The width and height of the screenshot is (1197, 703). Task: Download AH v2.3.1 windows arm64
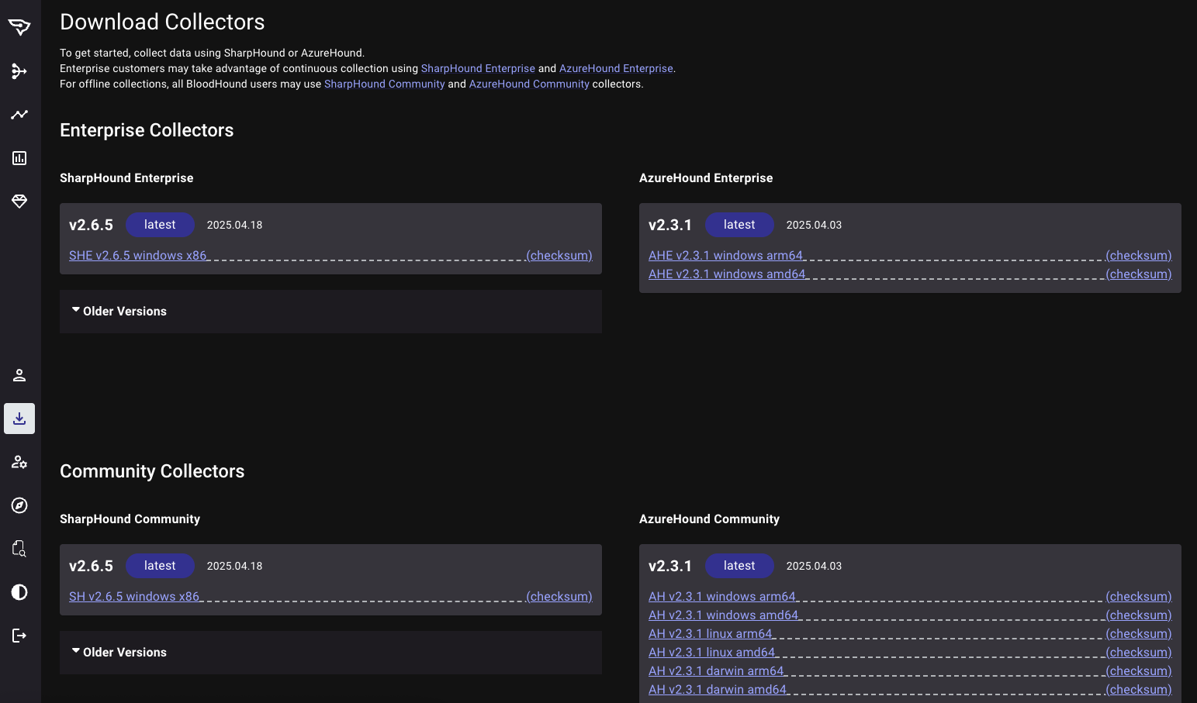click(x=722, y=596)
